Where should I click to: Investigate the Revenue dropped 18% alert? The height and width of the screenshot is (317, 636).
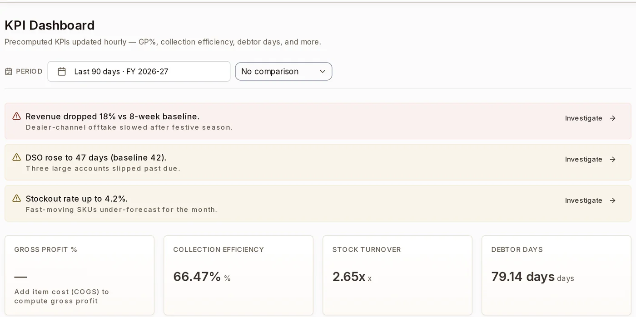point(590,118)
